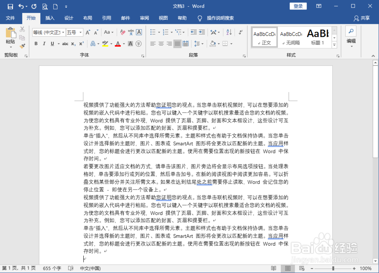Create a new blank document
The width and height of the screenshot is (379, 273).
point(55,6)
